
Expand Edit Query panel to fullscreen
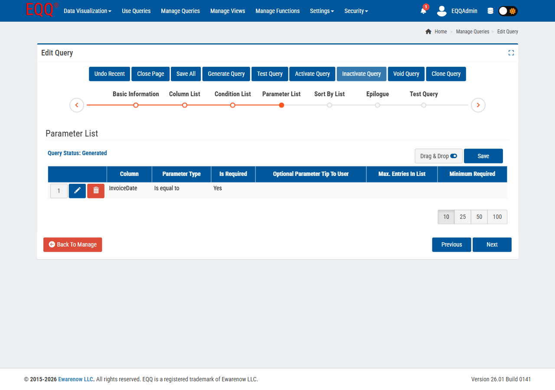[511, 52]
